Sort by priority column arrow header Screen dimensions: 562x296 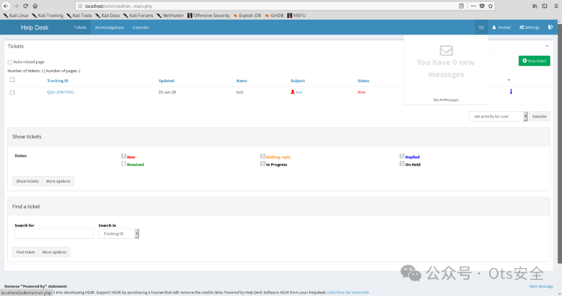[508, 80]
